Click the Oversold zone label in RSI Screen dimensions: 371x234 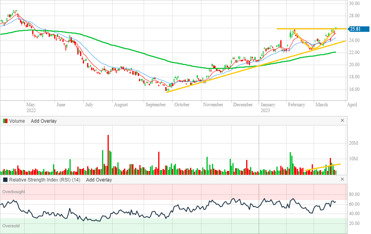(11, 226)
